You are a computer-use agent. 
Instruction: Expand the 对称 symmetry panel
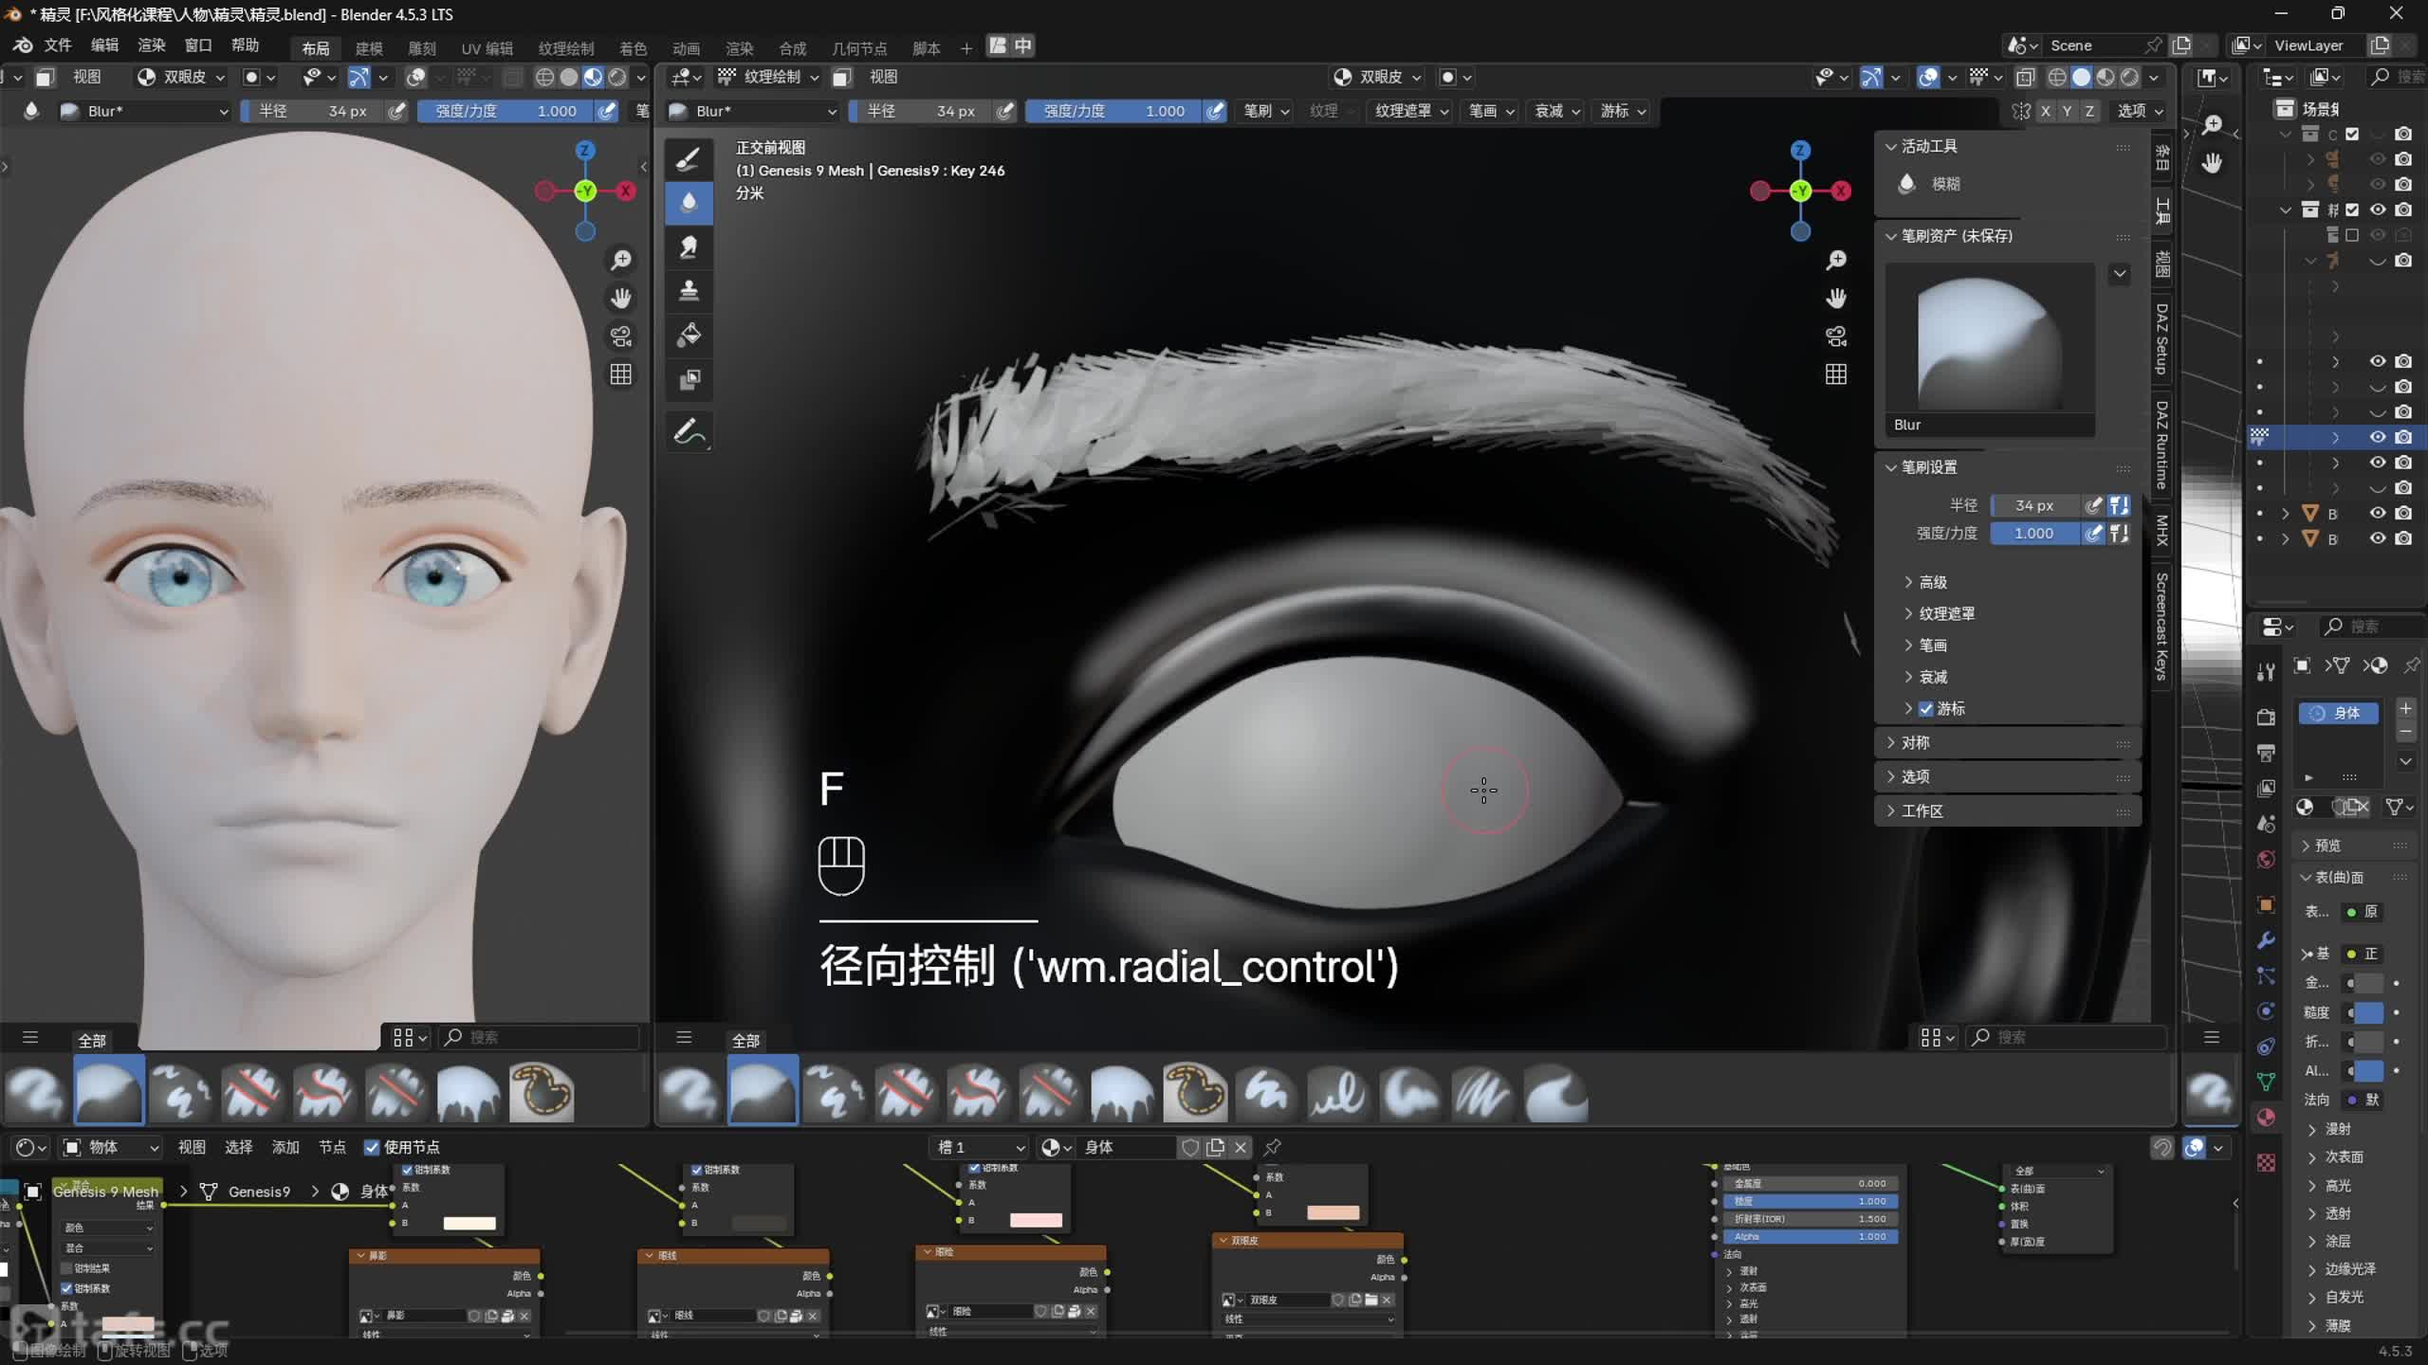[x=1915, y=742]
